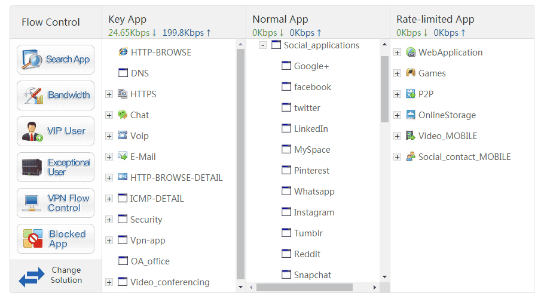
Task: Click the Video_MOBILE icon
Action: pyautogui.click(x=411, y=136)
